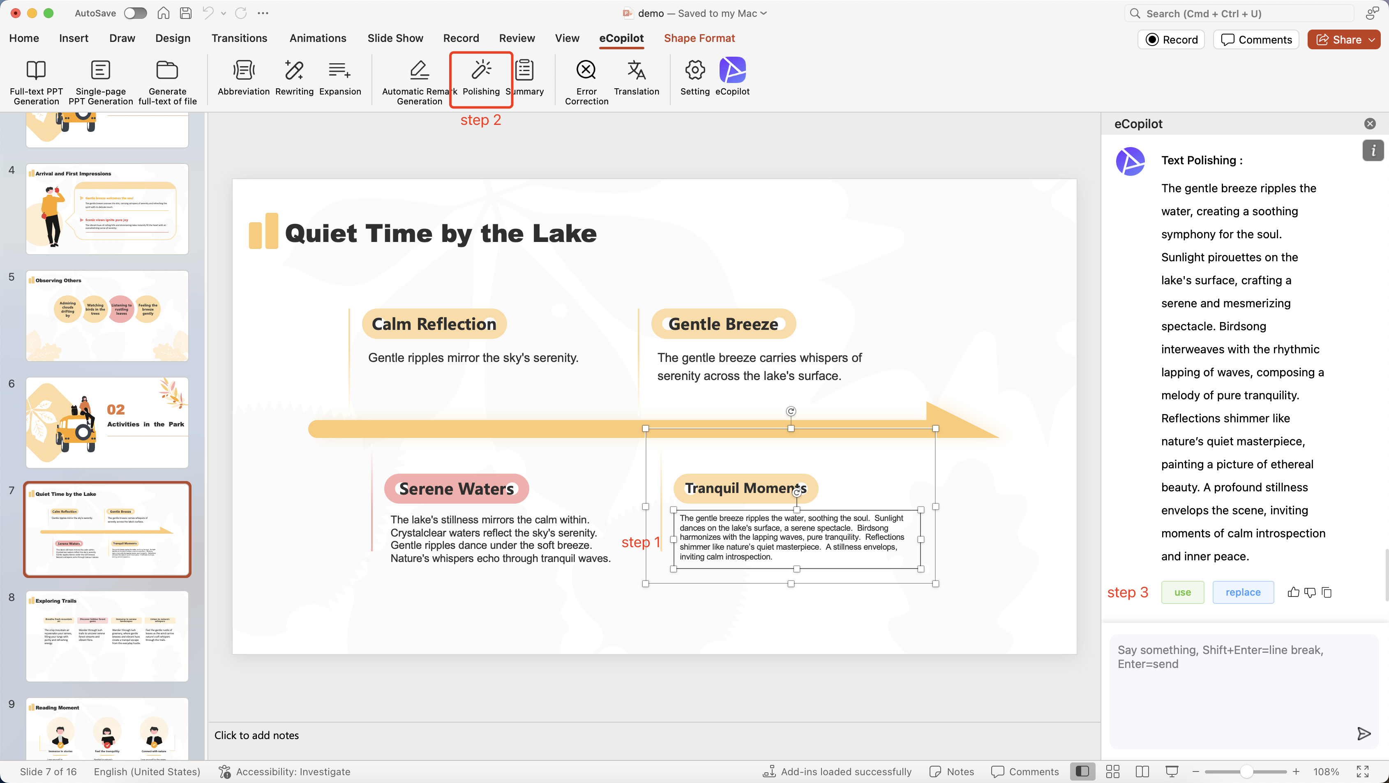Screen dimensions: 1389x783
Task: Open the Rewriting tool
Action: coord(294,78)
